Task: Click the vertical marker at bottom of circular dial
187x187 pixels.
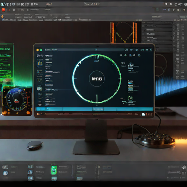Action: 97,99
